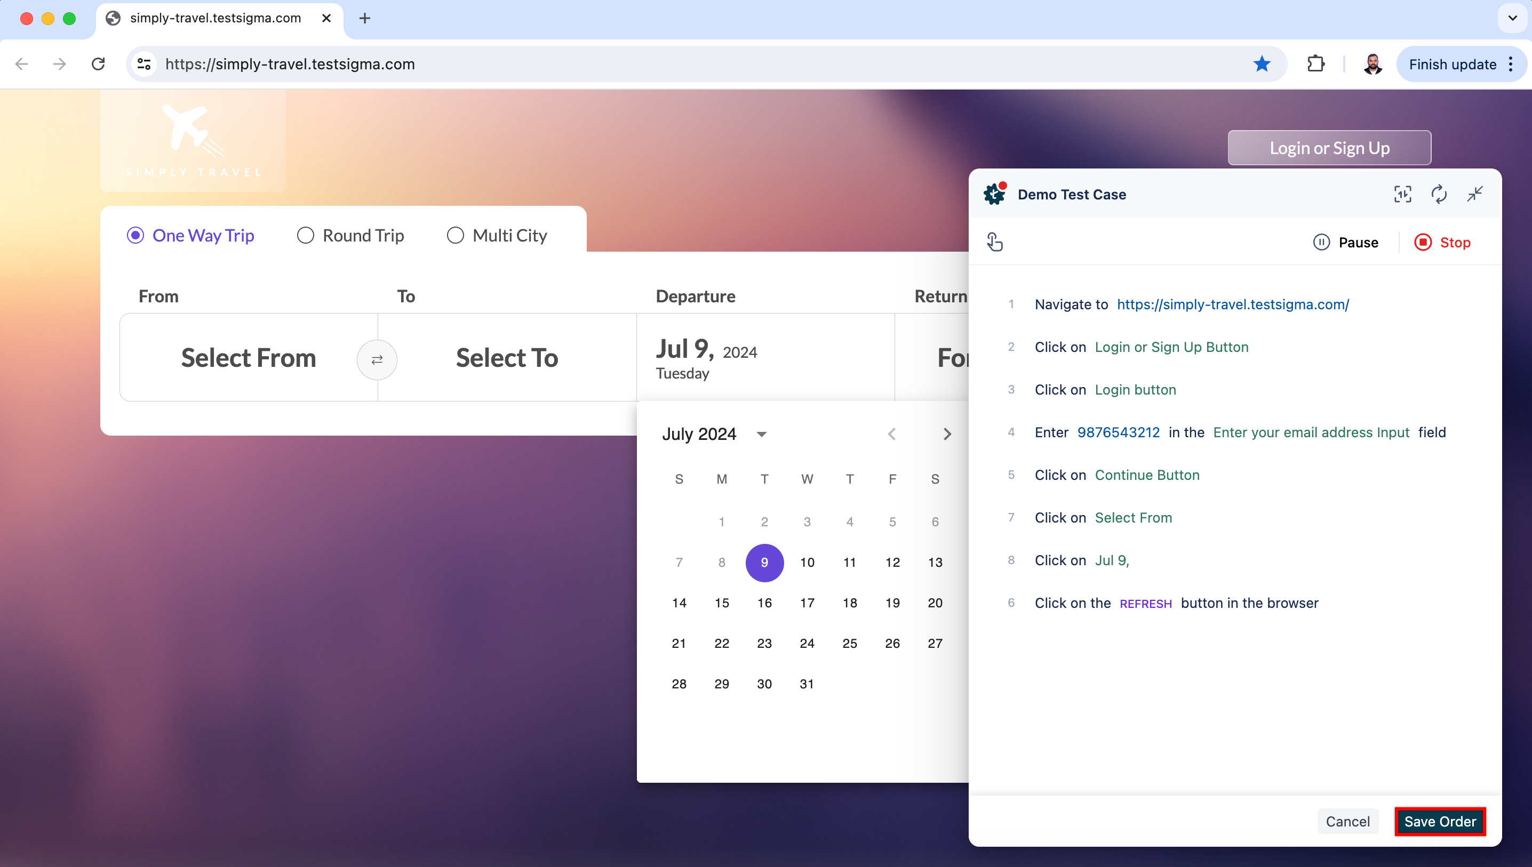Choose the One Way Trip radio button
This screenshot has height=867, width=1532.
coord(135,236)
